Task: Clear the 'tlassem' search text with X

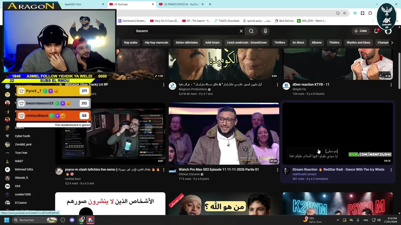Action: (241, 31)
